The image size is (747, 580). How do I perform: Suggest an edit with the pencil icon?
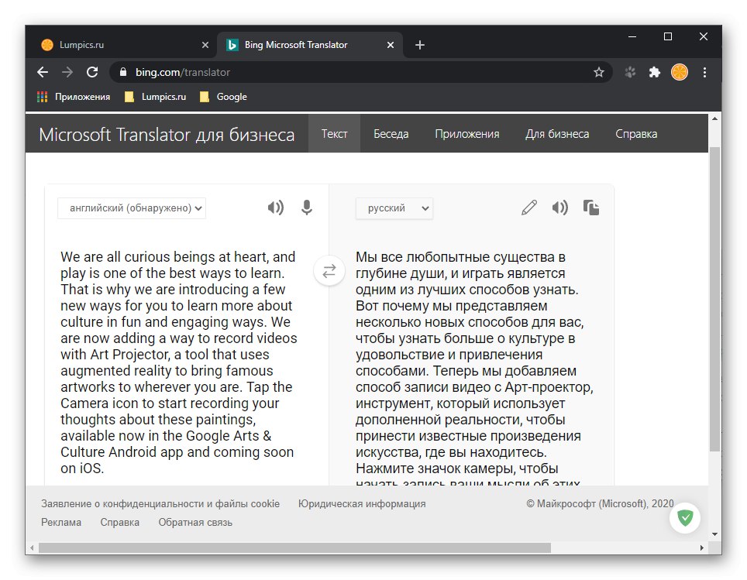pos(528,208)
